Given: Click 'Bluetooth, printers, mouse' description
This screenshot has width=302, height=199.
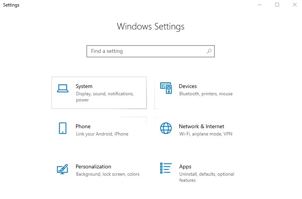Looking at the screenshot, I should click(206, 94).
